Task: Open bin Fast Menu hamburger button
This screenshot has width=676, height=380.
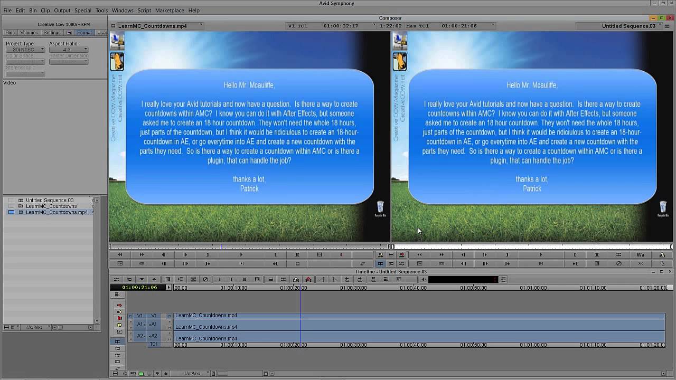Action: tap(7, 327)
